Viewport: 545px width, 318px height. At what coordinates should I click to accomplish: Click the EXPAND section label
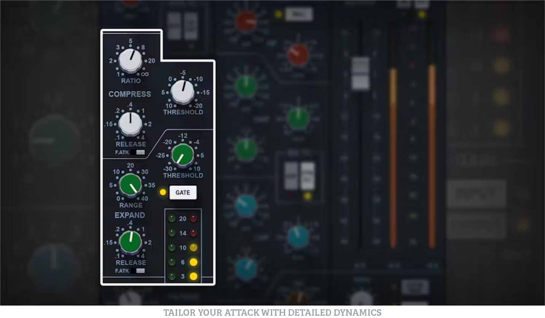coord(130,215)
